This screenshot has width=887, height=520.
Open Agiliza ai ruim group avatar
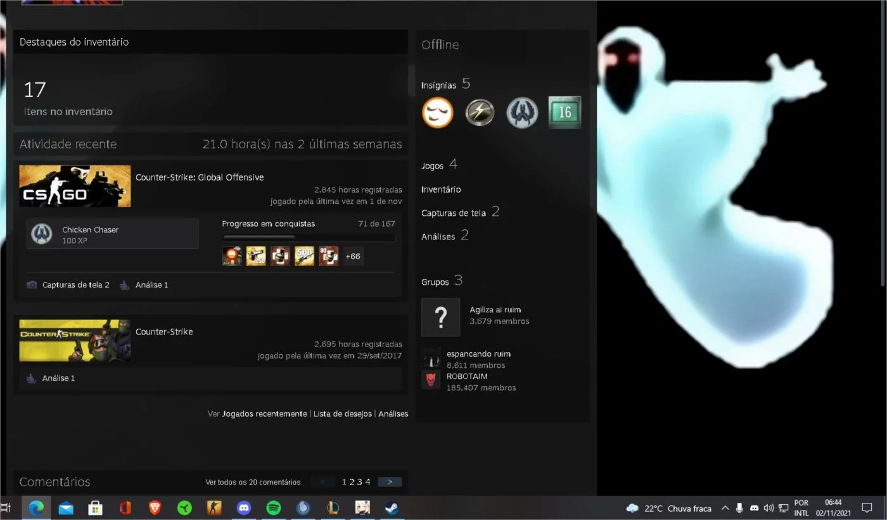441,317
